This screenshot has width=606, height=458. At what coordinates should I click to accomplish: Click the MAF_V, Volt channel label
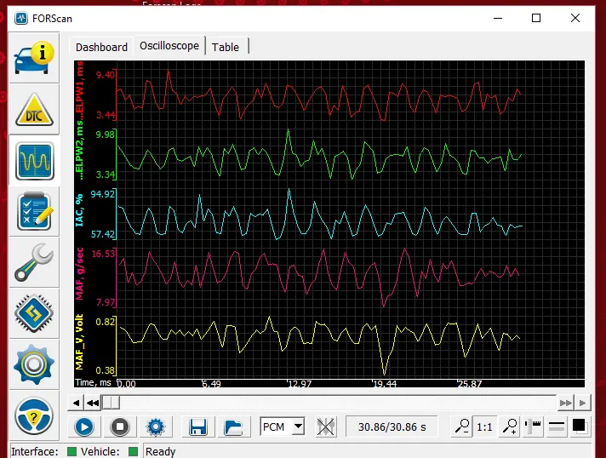[79, 342]
